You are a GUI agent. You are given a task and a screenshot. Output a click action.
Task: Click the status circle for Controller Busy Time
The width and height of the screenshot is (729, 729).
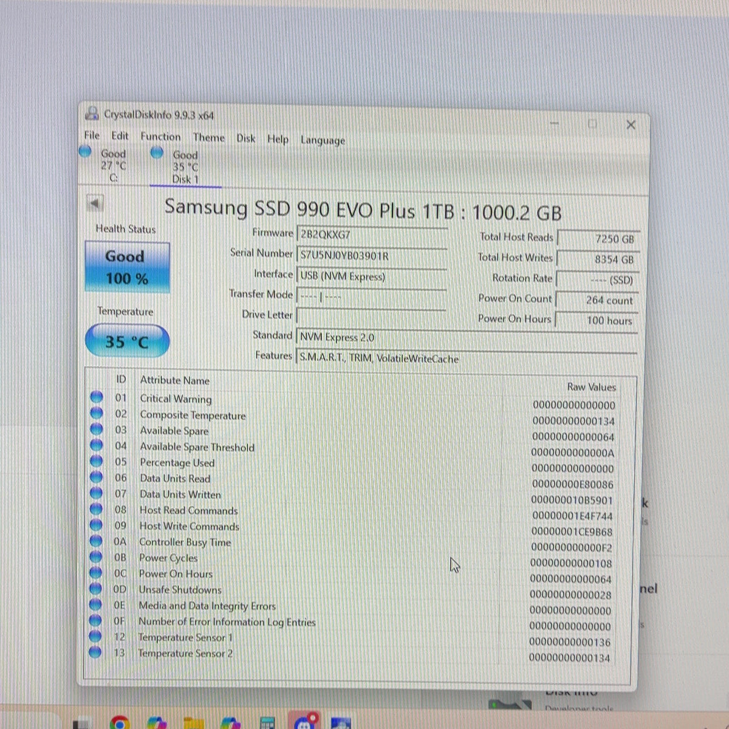click(96, 540)
